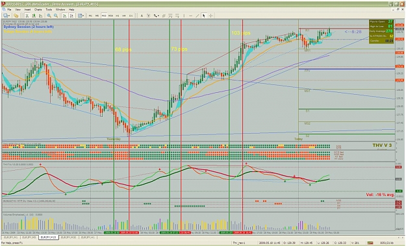
Task: Switch to candlestick chart display
Action: [x=34, y=16]
